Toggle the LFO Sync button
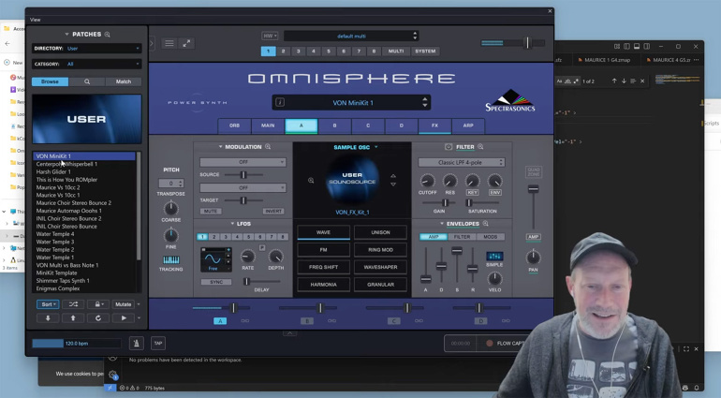The image size is (721, 398). coord(216,282)
